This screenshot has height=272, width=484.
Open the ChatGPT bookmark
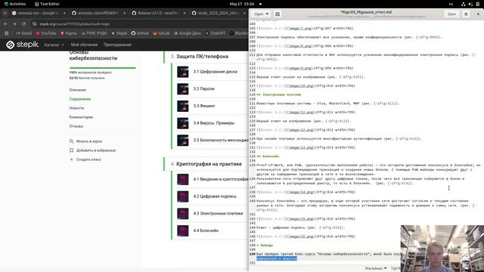215,33
